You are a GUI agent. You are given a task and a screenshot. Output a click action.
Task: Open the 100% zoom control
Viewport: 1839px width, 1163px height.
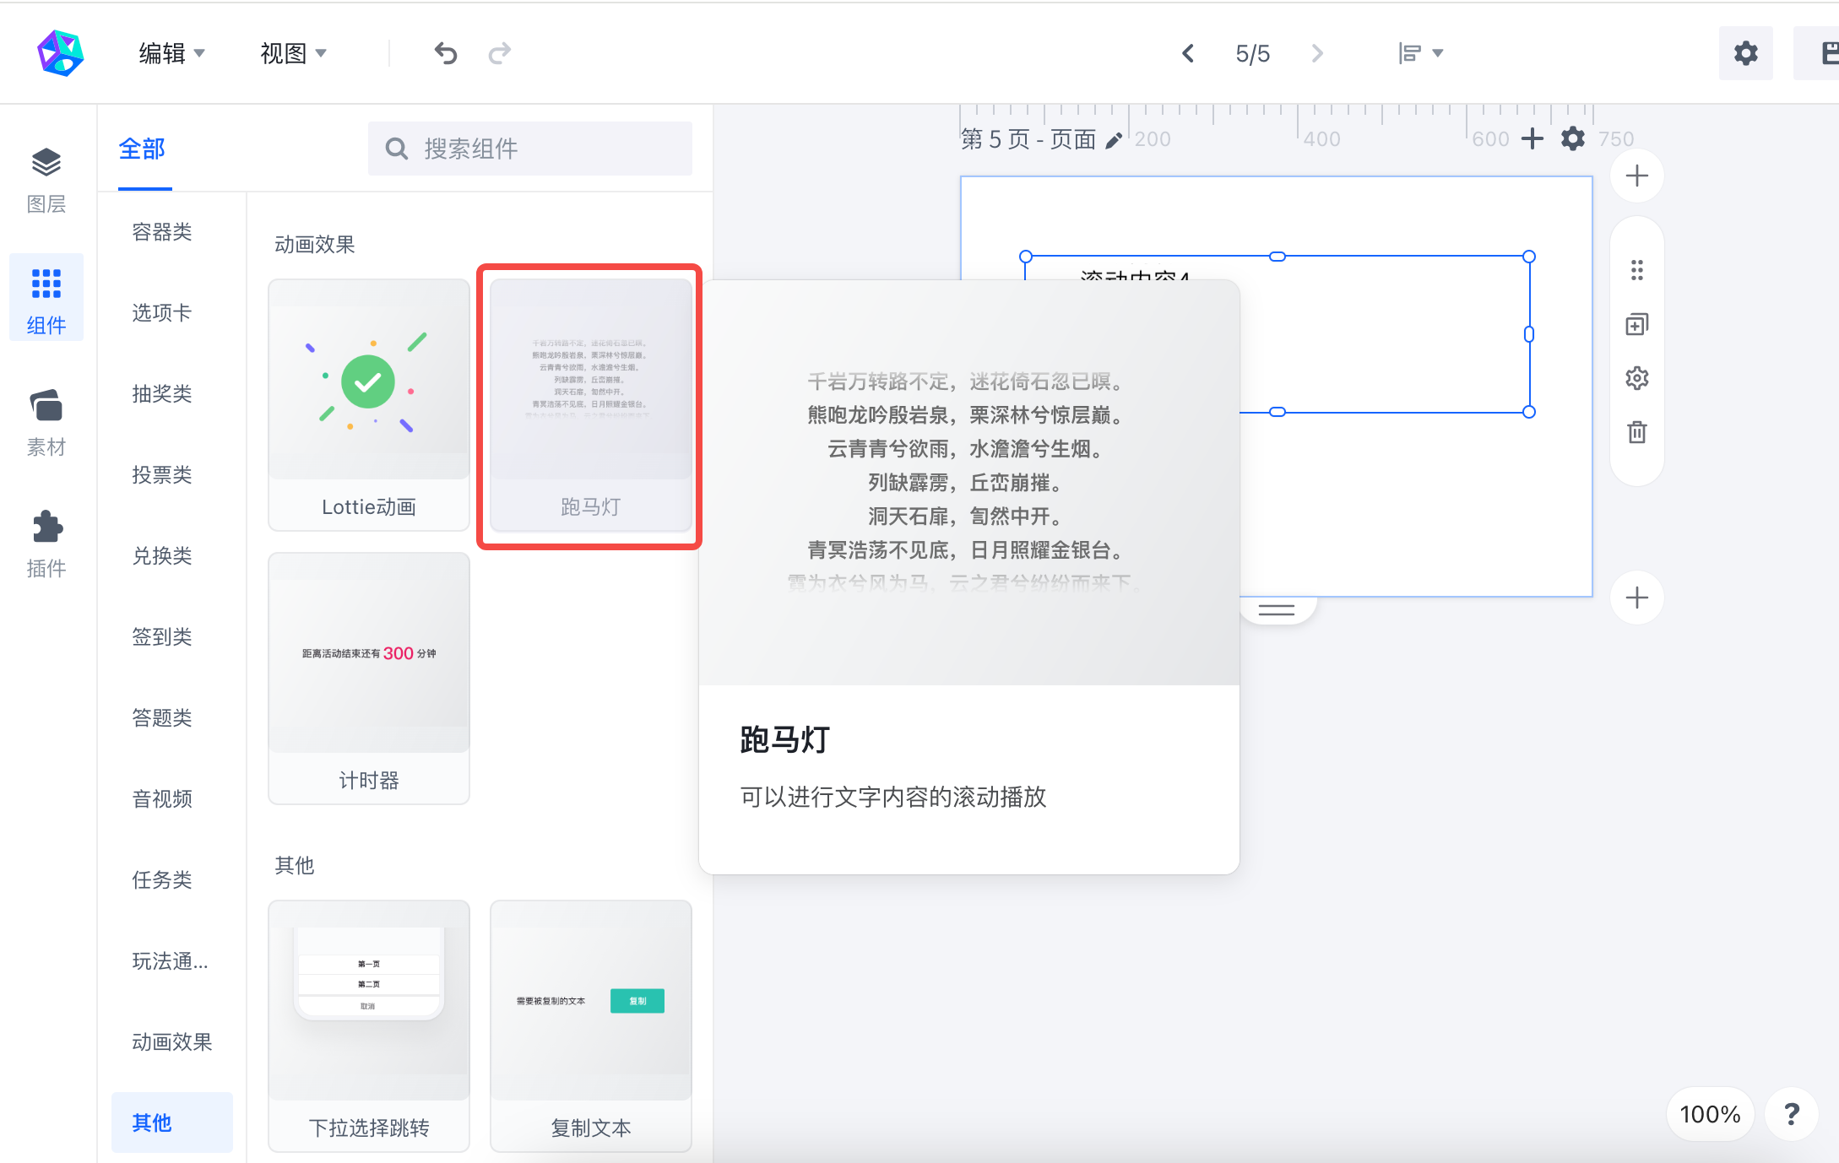(1710, 1114)
